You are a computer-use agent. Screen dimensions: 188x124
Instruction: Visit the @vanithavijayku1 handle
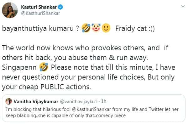(x=78, y=102)
